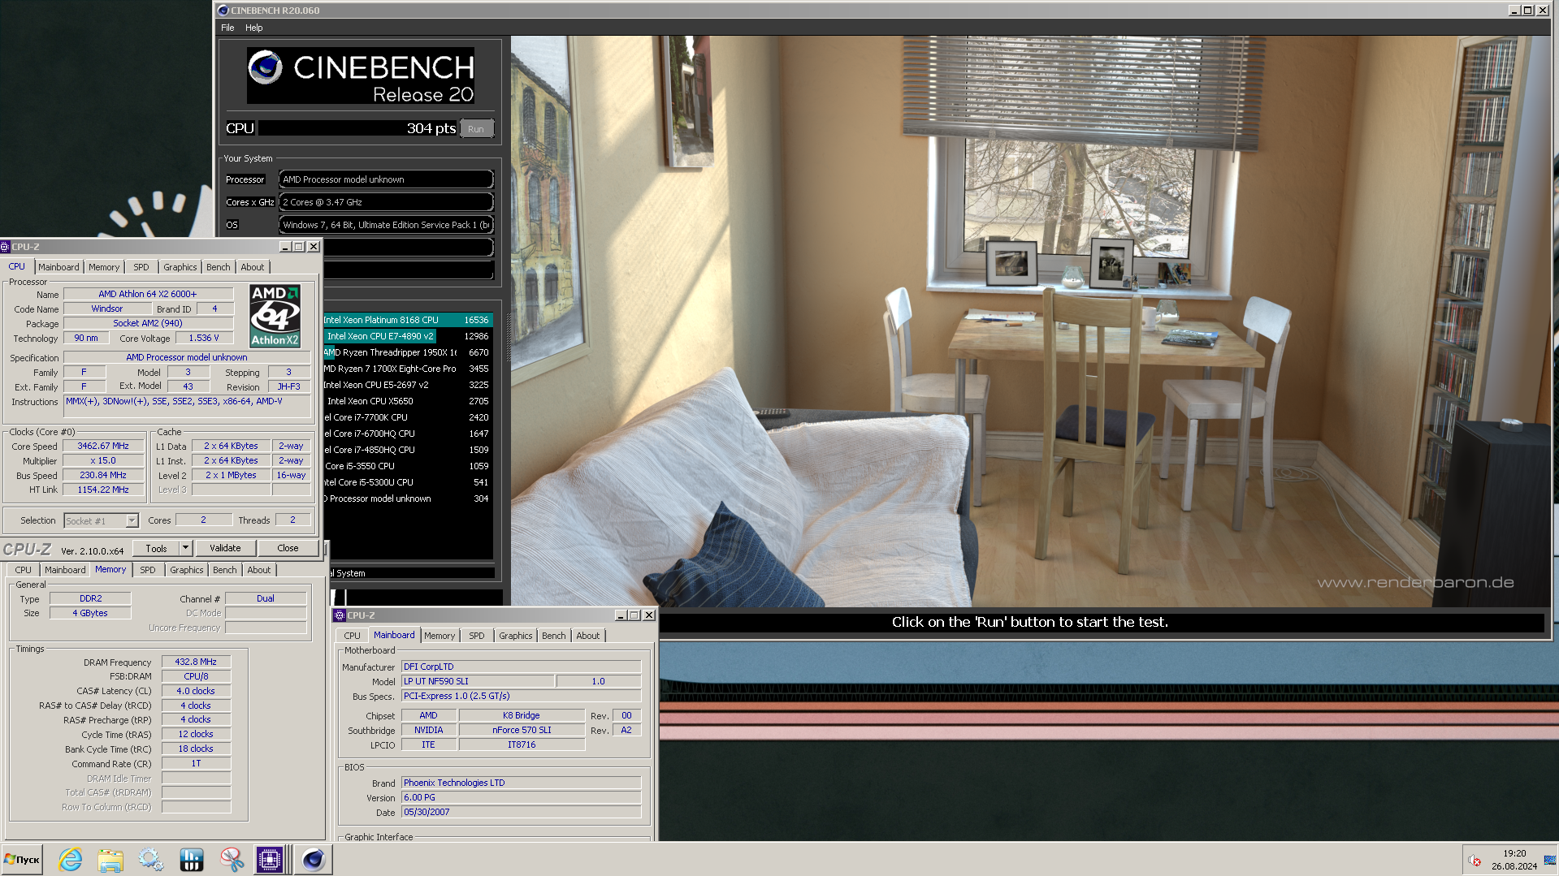This screenshot has width=1559, height=876.
Task: Click the muted speaker icon in system tray
Action: tap(1475, 861)
